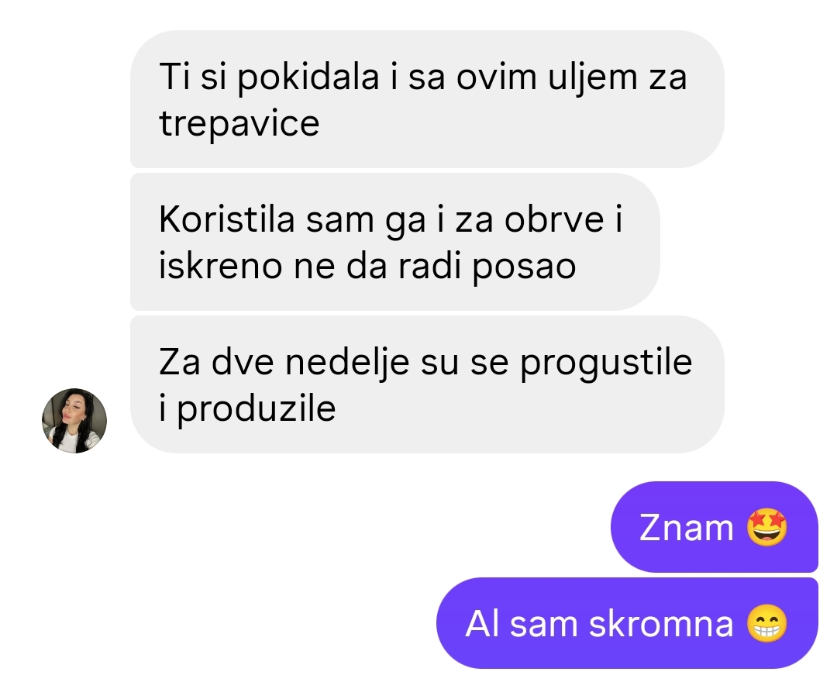This screenshot has width=837, height=689.
Task: Click the word 'pokidala' in first message
Action: 308,78
